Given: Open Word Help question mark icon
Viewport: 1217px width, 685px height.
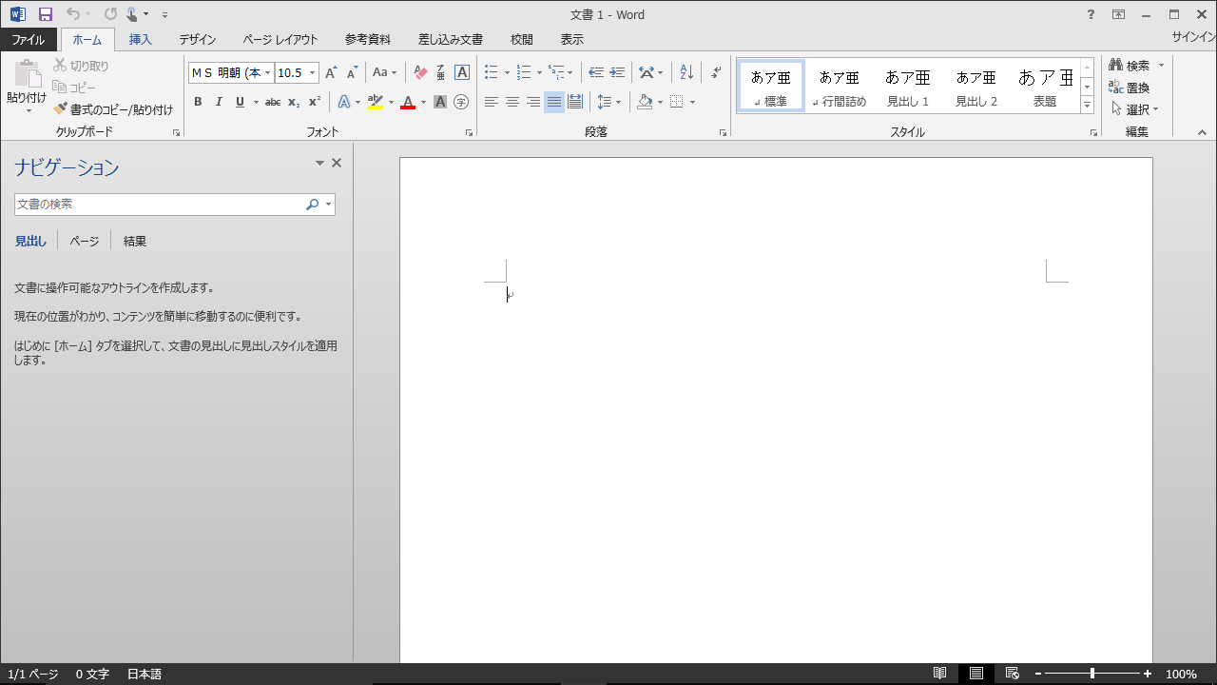Looking at the screenshot, I should click(x=1091, y=14).
